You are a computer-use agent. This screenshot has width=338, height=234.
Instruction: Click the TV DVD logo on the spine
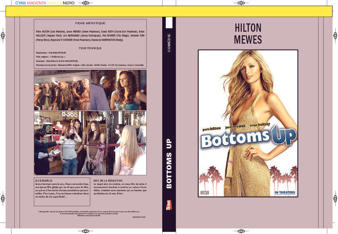click(x=169, y=205)
